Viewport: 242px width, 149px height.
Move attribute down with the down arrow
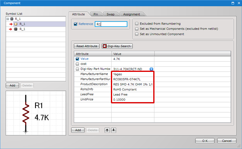coord(114,130)
